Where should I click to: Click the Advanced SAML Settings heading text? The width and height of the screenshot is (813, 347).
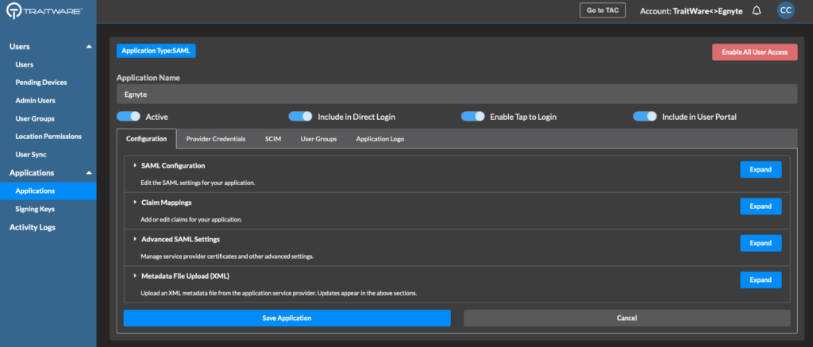(x=180, y=239)
